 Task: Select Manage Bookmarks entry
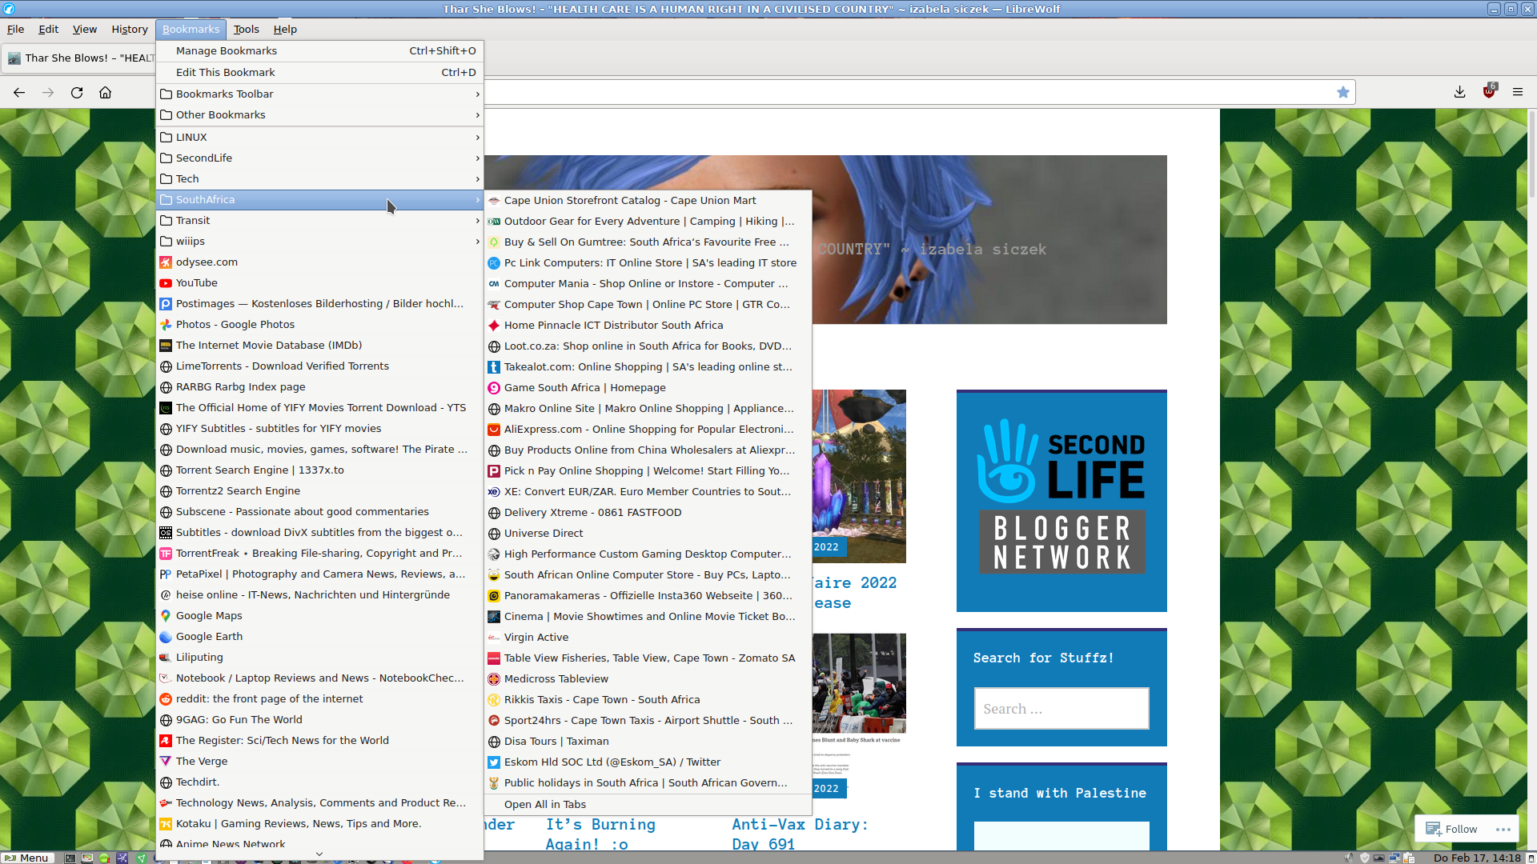320,51
